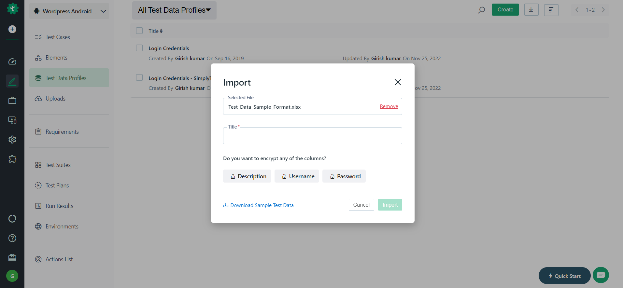Go to the previous page arrow

coord(577,10)
